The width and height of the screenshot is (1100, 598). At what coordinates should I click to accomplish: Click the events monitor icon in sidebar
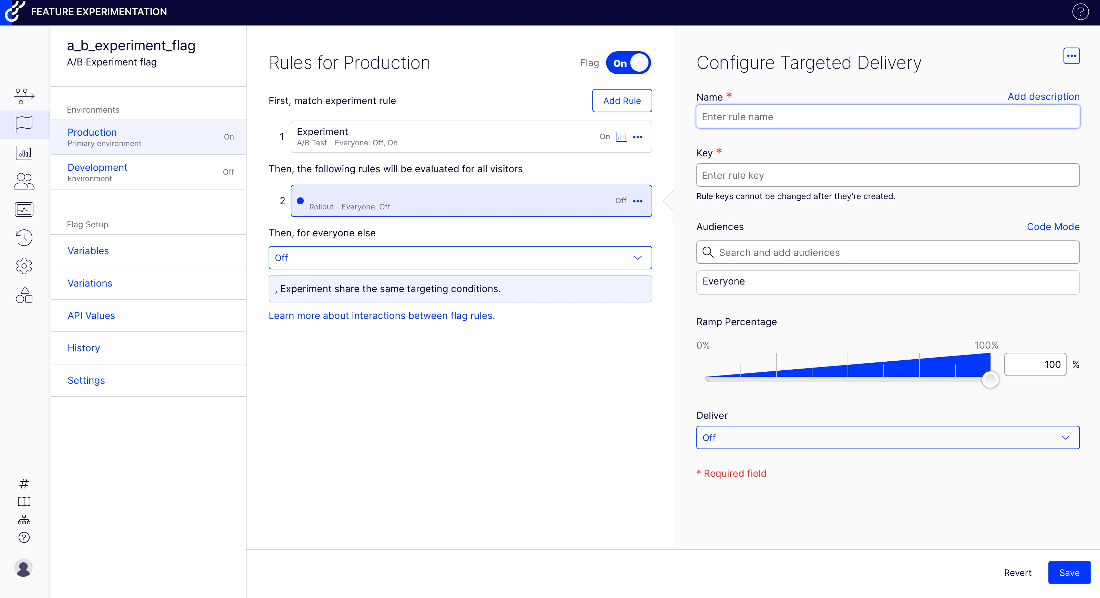23,209
